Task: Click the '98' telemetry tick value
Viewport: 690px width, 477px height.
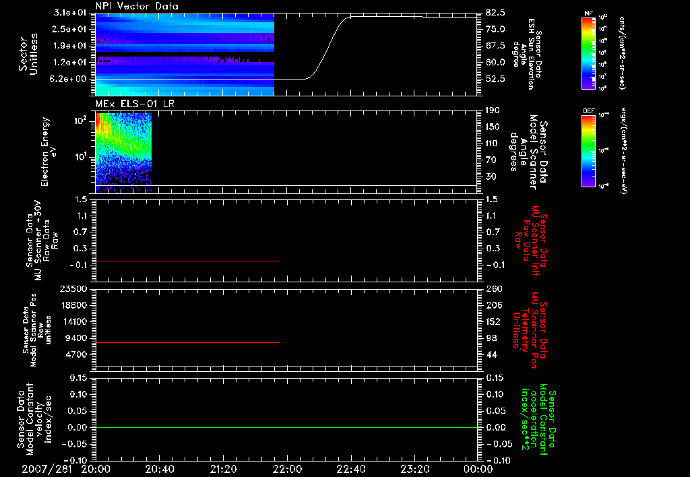Action: [491, 338]
